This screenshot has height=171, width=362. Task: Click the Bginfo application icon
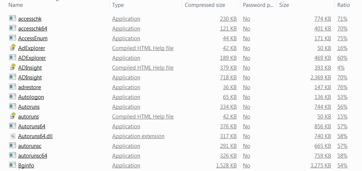tap(13, 165)
